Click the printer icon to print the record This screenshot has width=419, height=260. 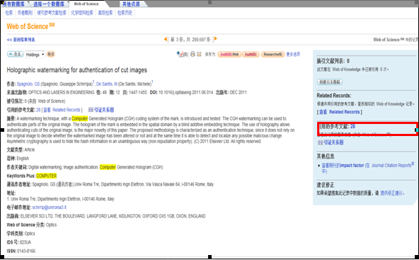click(x=193, y=55)
